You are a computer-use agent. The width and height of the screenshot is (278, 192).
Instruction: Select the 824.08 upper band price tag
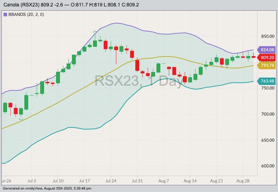click(267, 50)
